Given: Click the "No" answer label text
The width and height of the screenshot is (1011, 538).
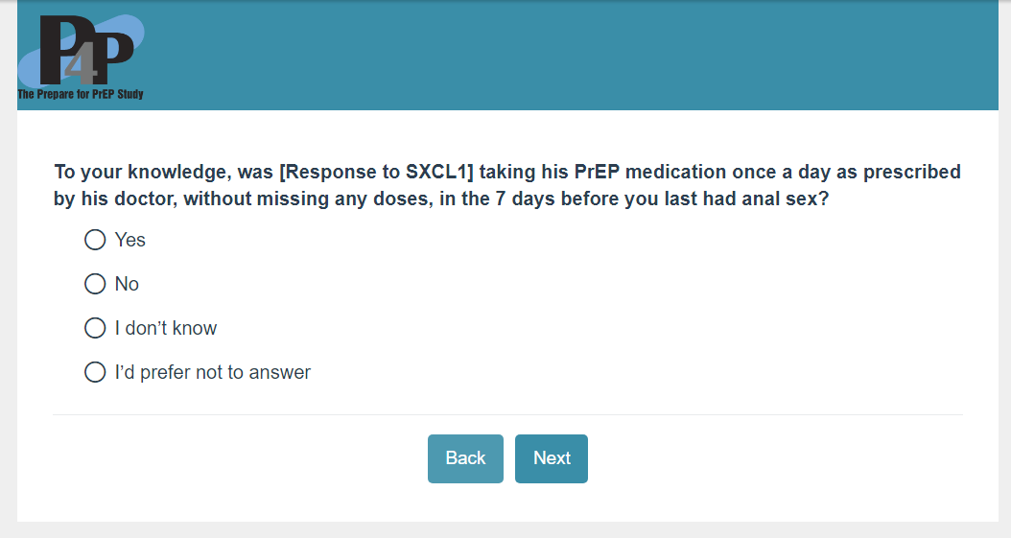Looking at the screenshot, I should click(x=127, y=284).
